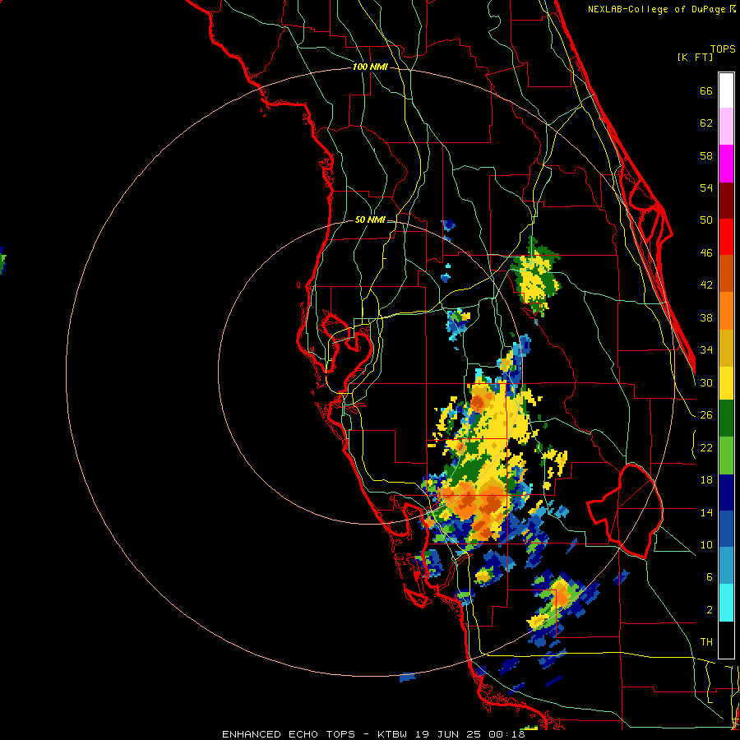Select the light pink legend swatch
The height and width of the screenshot is (740, 740).
(726, 127)
